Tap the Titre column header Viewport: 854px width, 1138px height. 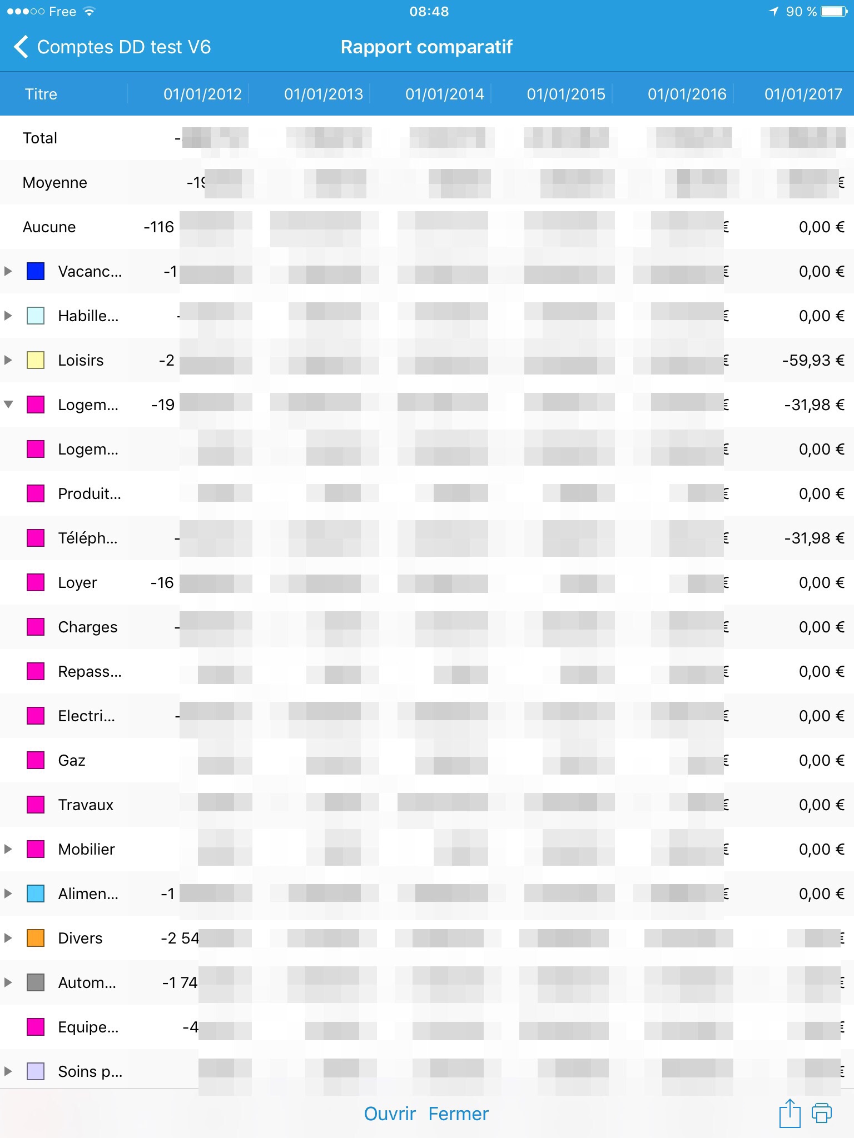coord(41,94)
